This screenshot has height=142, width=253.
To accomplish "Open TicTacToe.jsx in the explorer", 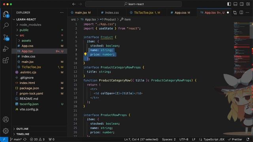I will pyautogui.click(x=40, y=67).
